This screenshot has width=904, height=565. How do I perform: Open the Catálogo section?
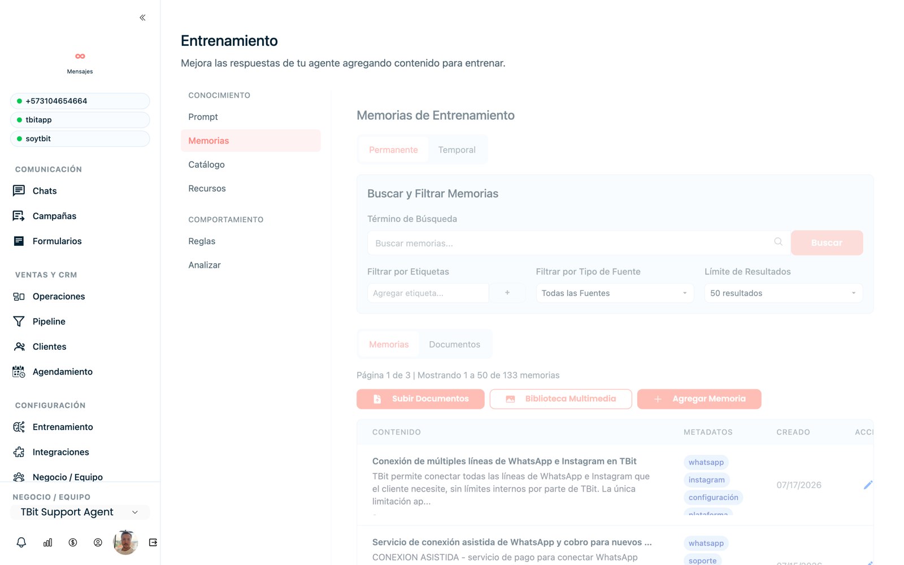[x=206, y=164]
